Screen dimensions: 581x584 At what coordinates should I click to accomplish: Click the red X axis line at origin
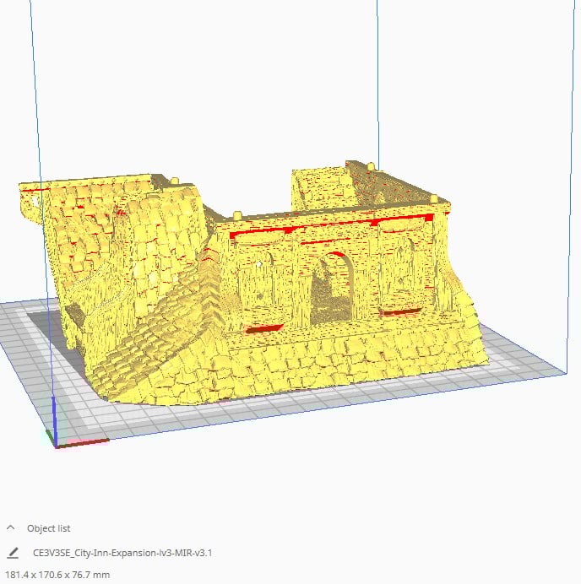82,443
